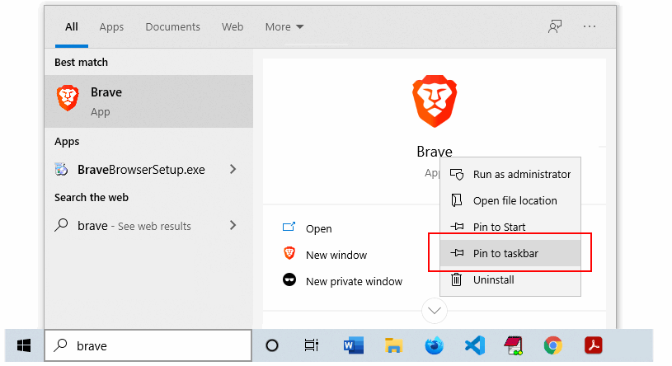Viewport: 672px width, 366px height.
Task: Open brave - See web results entry
Action: (x=148, y=225)
